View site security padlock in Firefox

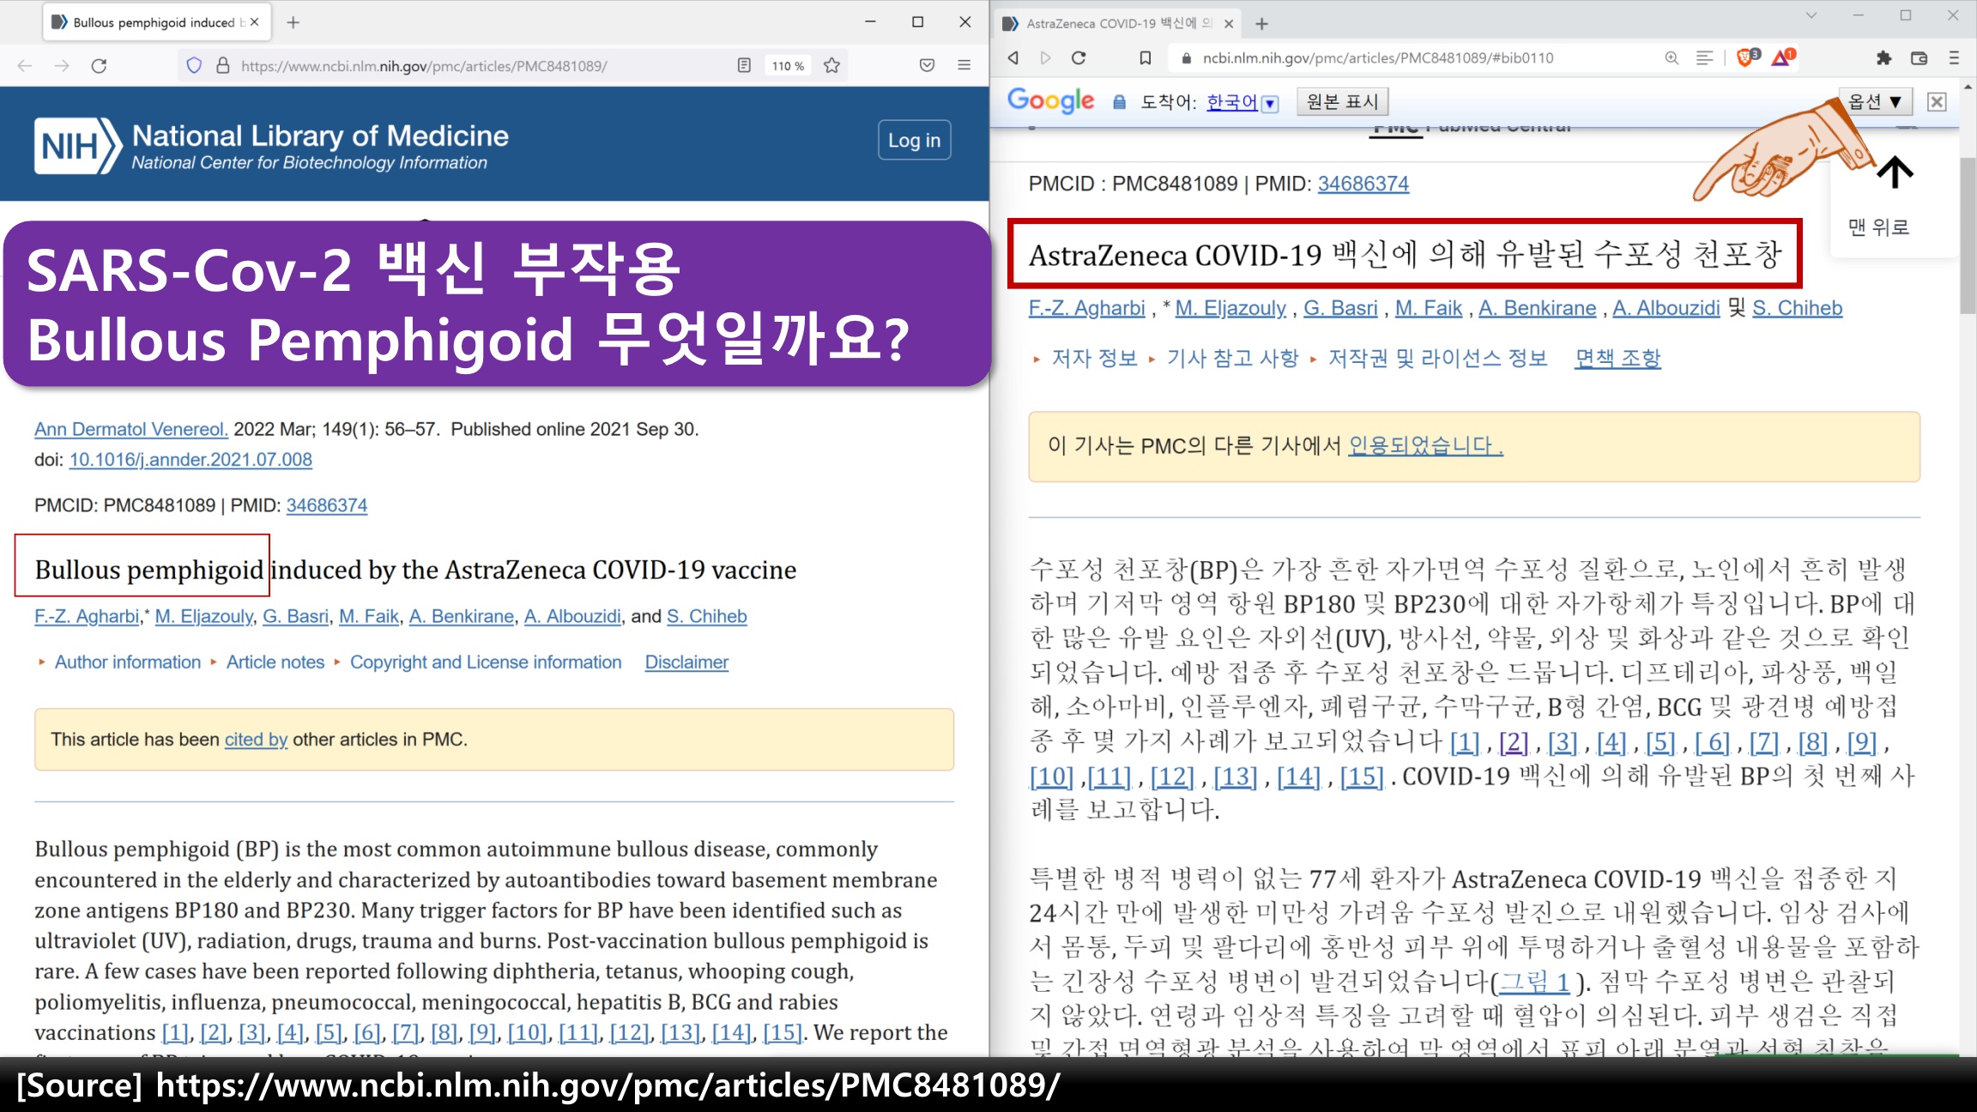tap(223, 66)
